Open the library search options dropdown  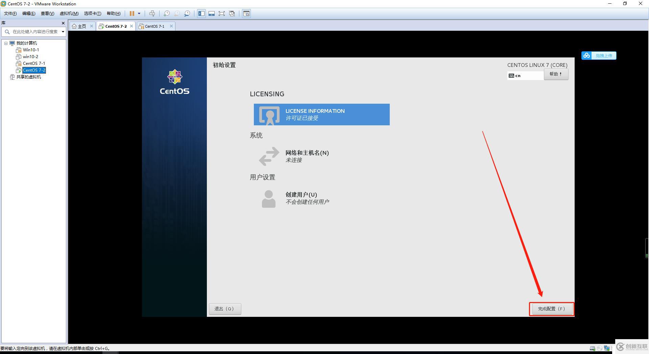click(x=63, y=32)
